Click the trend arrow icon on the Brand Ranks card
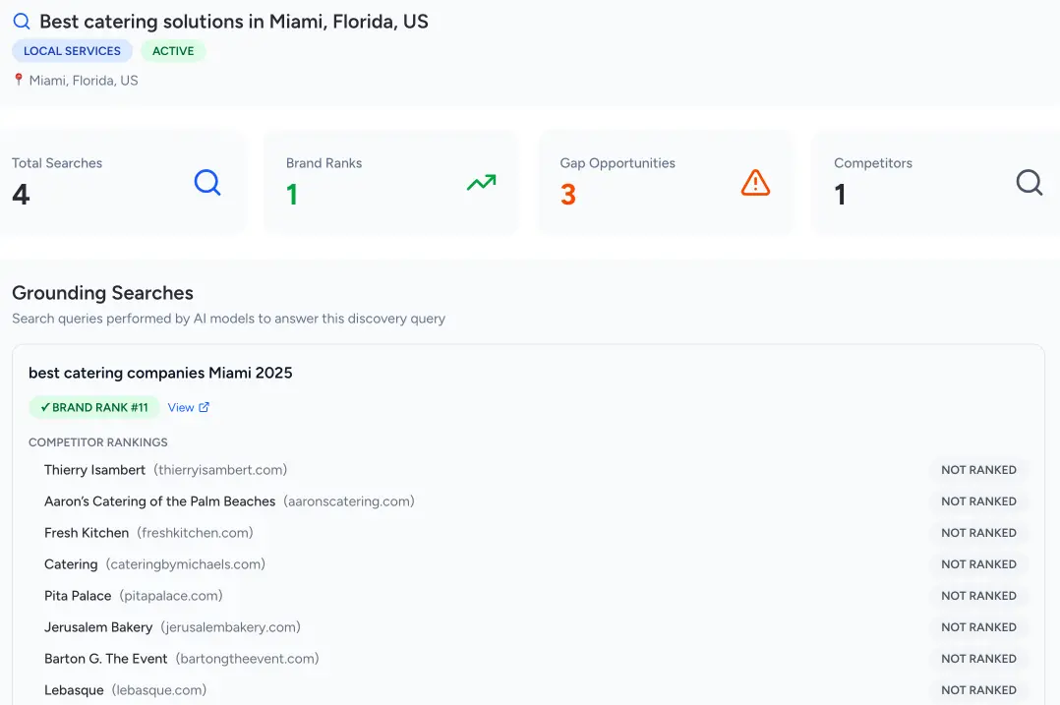This screenshot has height=705, width=1060. 481,183
